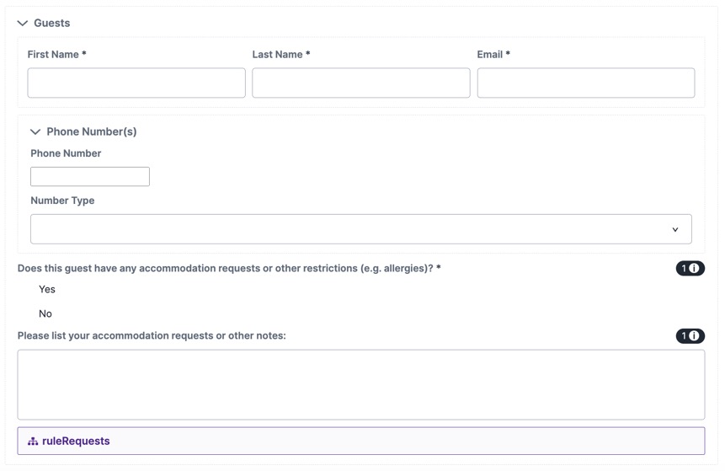Click the Guests section heading
This screenshot has height=471, width=725.
(52, 23)
